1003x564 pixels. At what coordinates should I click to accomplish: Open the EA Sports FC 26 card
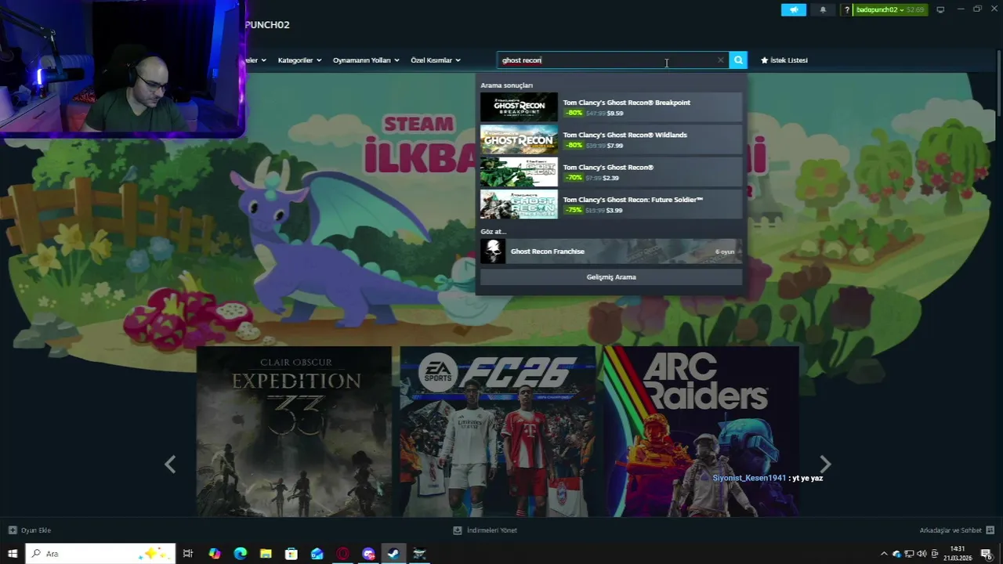498,432
